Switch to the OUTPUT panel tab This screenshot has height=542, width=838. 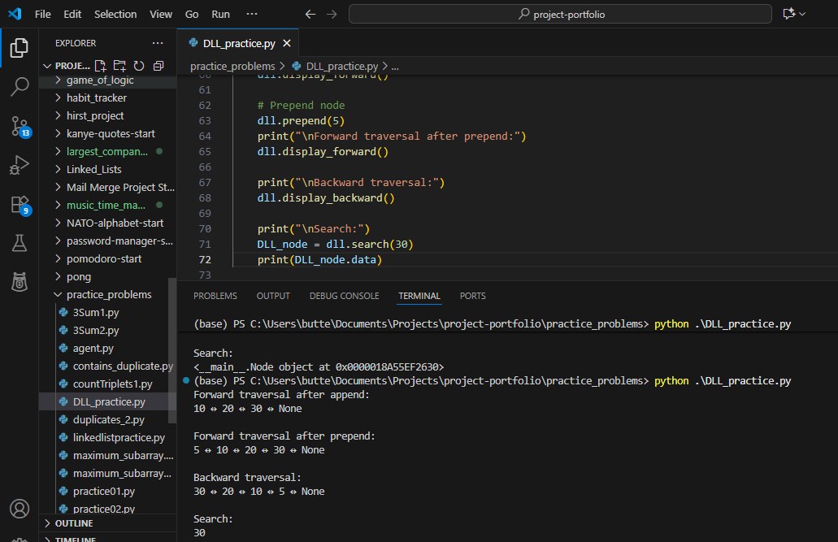click(x=272, y=296)
